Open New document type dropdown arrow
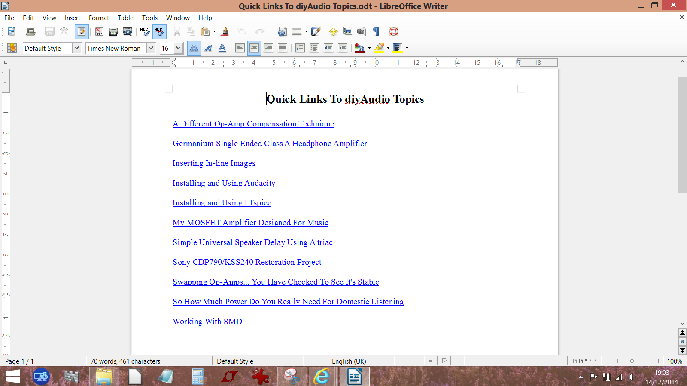This screenshot has width=687, height=386. click(x=21, y=31)
